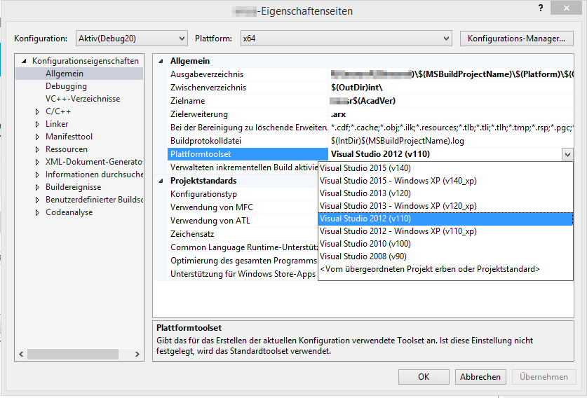The width and height of the screenshot is (587, 398).
Task: Click the .arx Zielerweiterung value
Action: click(451, 114)
